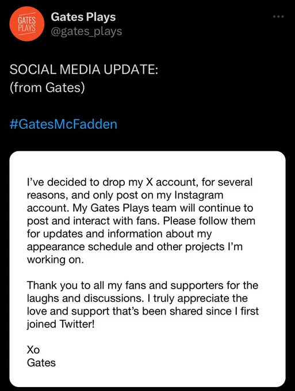
Task: Tap the blank top margin of the attached white note image
Action: (147, 163)
